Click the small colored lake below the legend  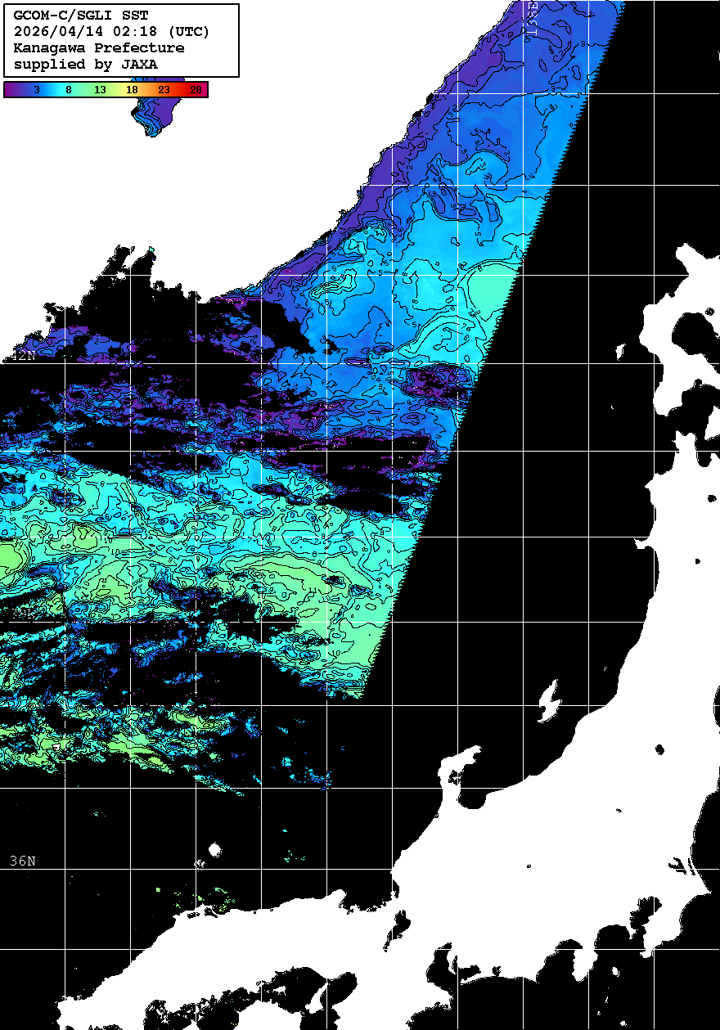click(149, 115)
